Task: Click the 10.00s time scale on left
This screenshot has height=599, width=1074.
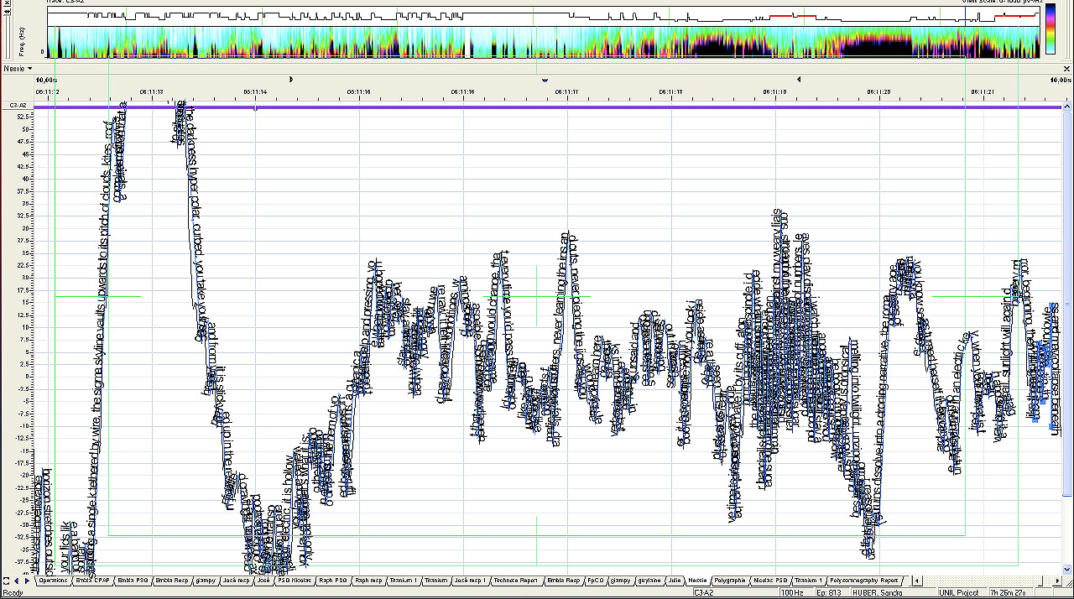Action: click(x=45, y=79)
